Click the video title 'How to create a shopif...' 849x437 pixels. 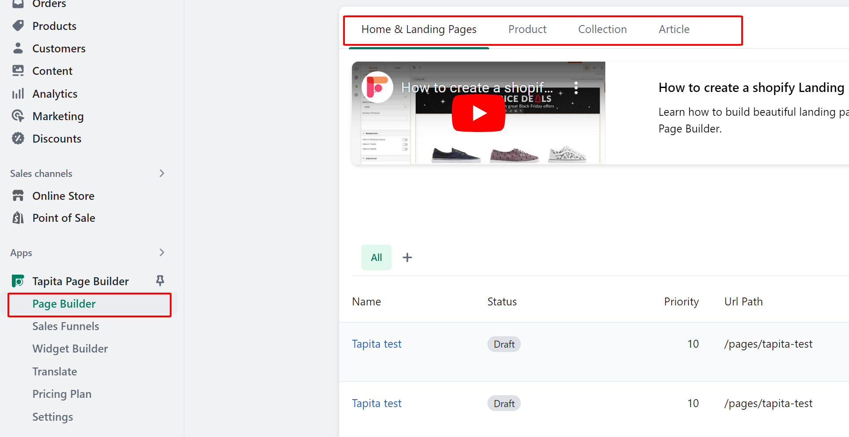(477, 88)
